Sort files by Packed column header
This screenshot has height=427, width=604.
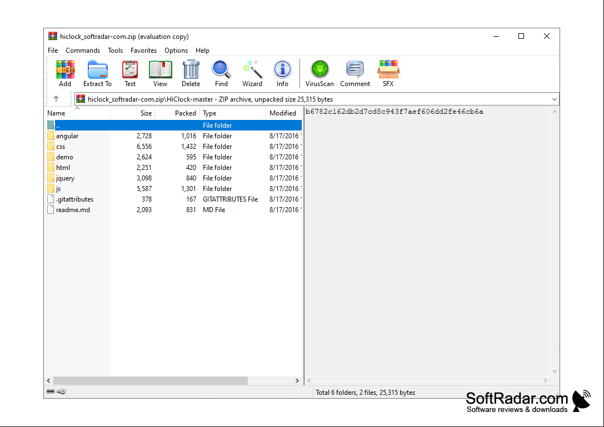point(177,113)
